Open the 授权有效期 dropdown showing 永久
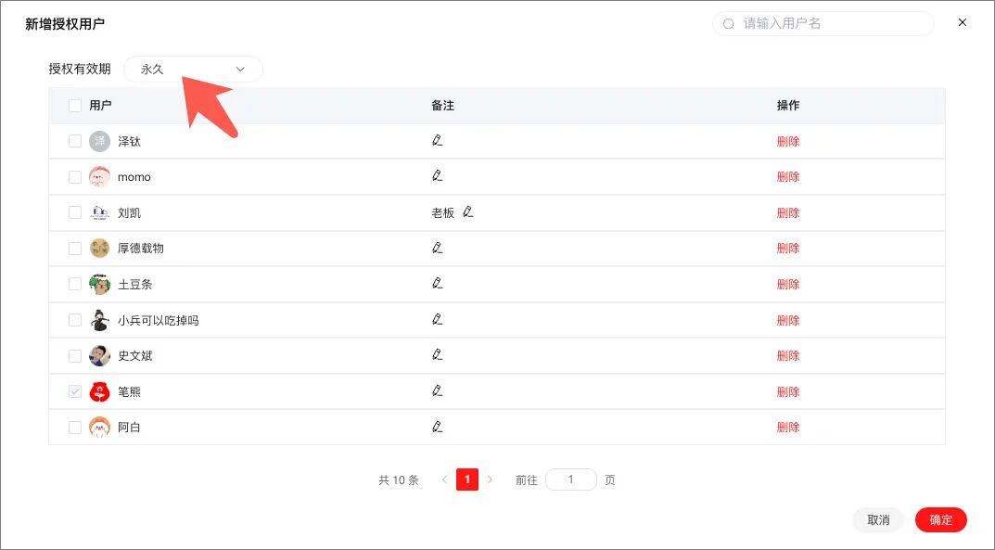This screenshot has height=550, width=995. 193,70
